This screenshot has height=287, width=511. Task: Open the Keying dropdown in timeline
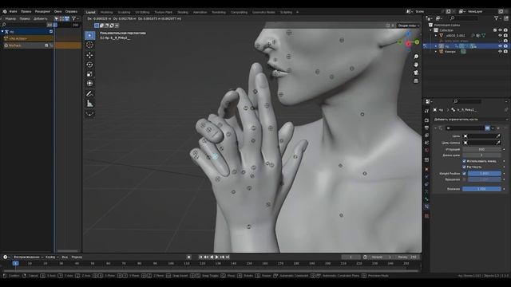click(x=52, y=257)
